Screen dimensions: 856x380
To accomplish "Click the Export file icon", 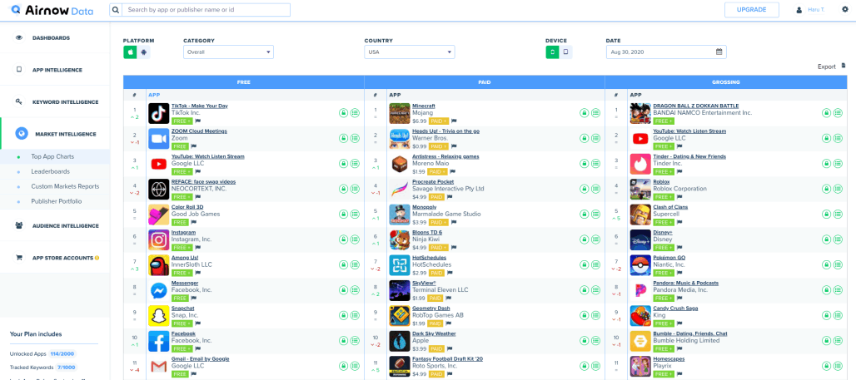I will pos(842,66).
